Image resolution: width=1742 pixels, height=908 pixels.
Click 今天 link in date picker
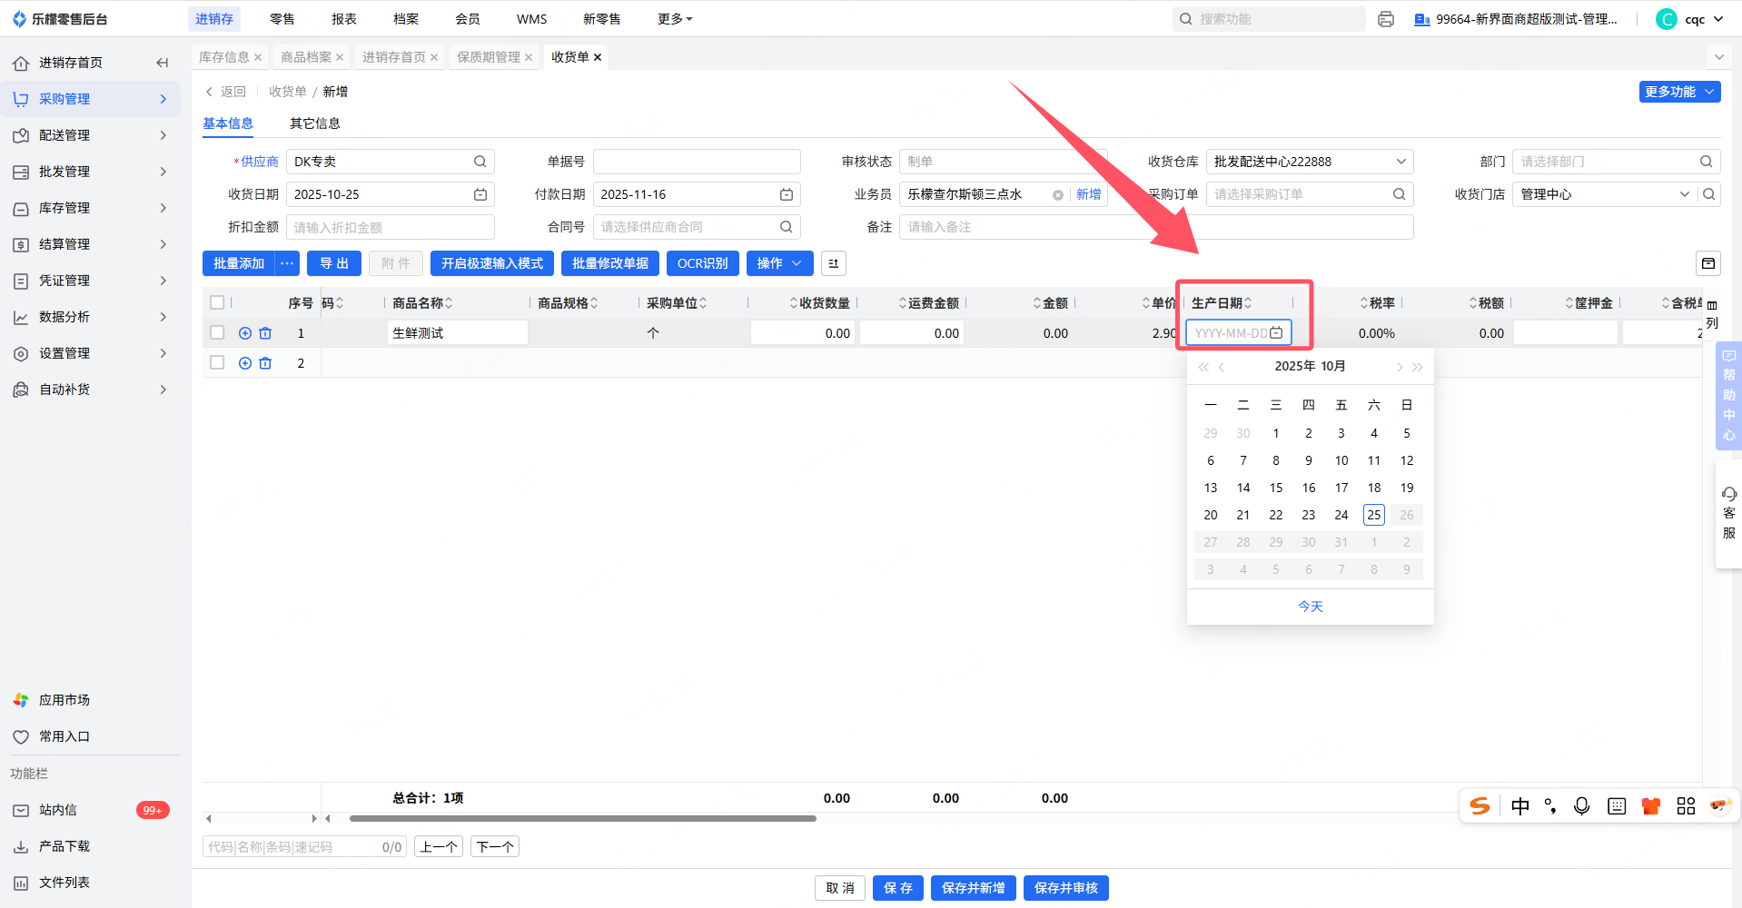point(1310,607)
